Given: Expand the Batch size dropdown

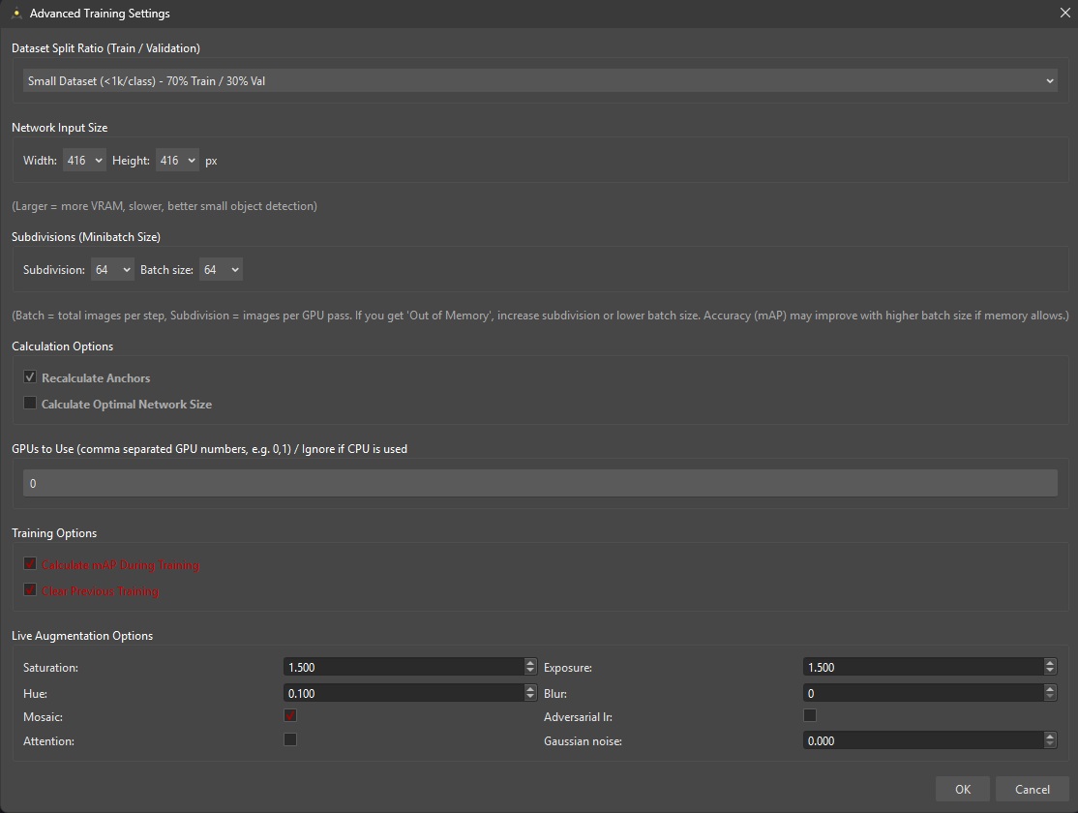Looking at the screenshot, I should pyautogui.click(x=220, y=270).
